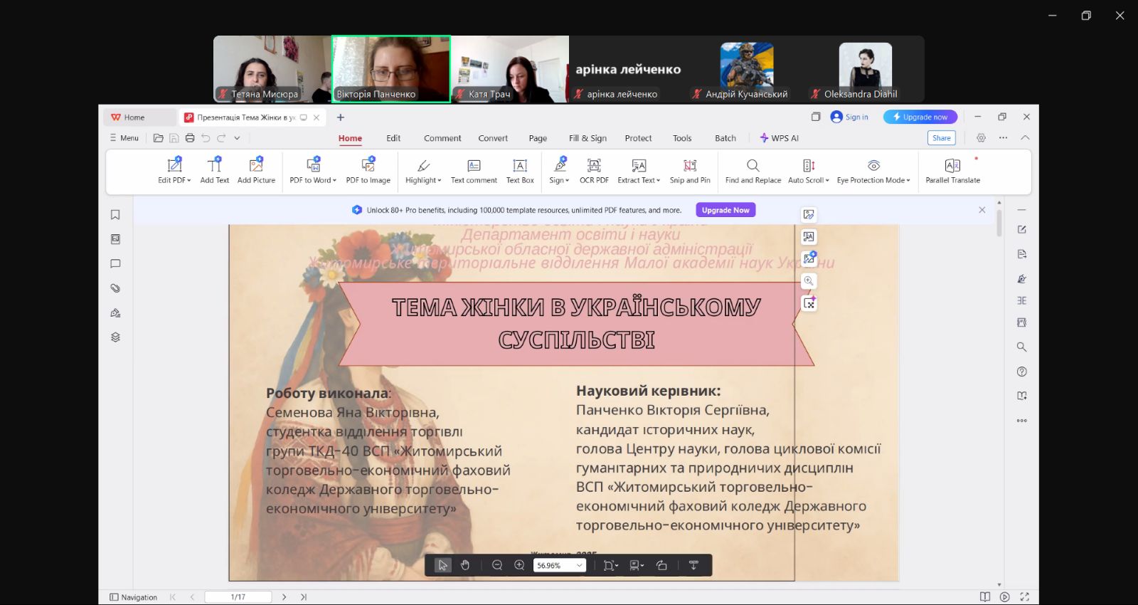Click the purple Upgrade Now button
Image resolution: width=1138 pixels, height=605 pixels.
point(725,210)
